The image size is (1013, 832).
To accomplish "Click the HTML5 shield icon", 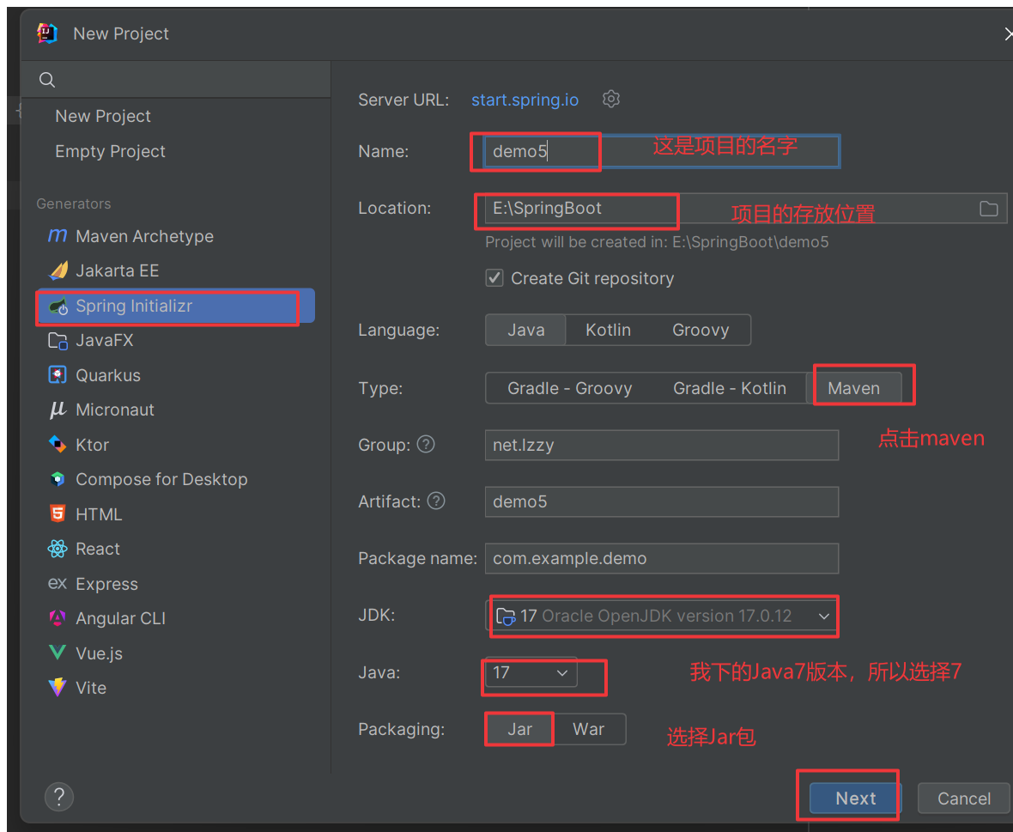I will coord(58,513).
